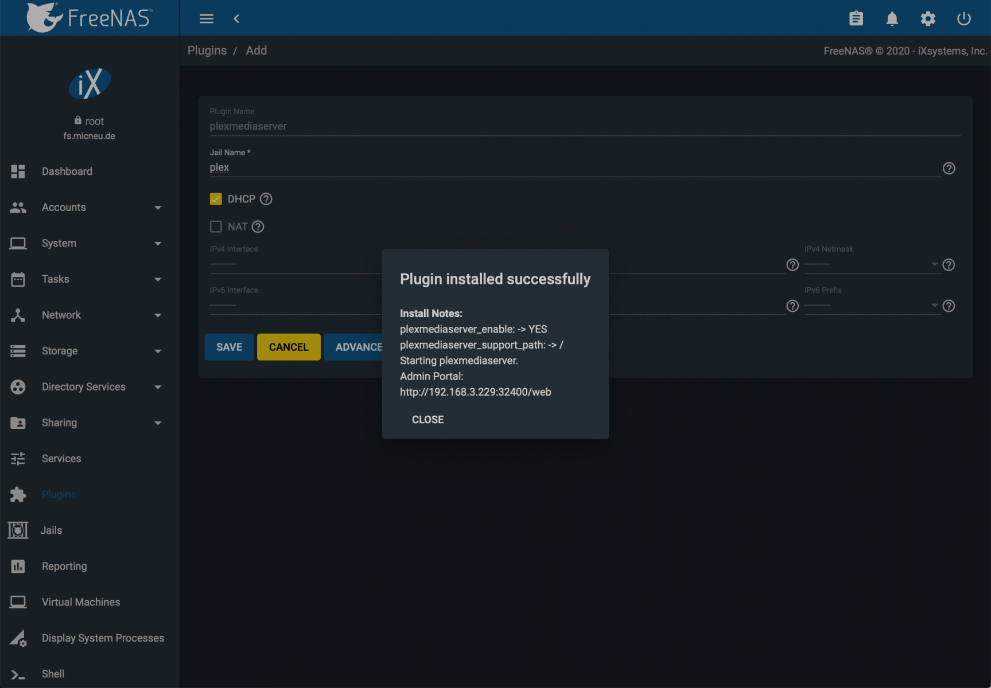This screenshot has width=991, height=688.
Task: Click the yellow CANCEL button
Action: (289, 347)
